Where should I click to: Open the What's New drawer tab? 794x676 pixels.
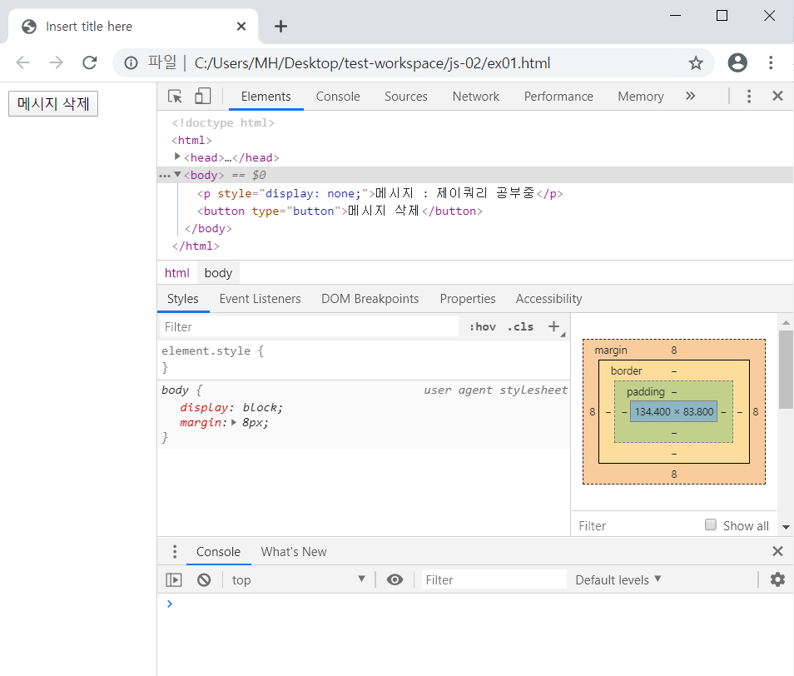coord(294,551)
